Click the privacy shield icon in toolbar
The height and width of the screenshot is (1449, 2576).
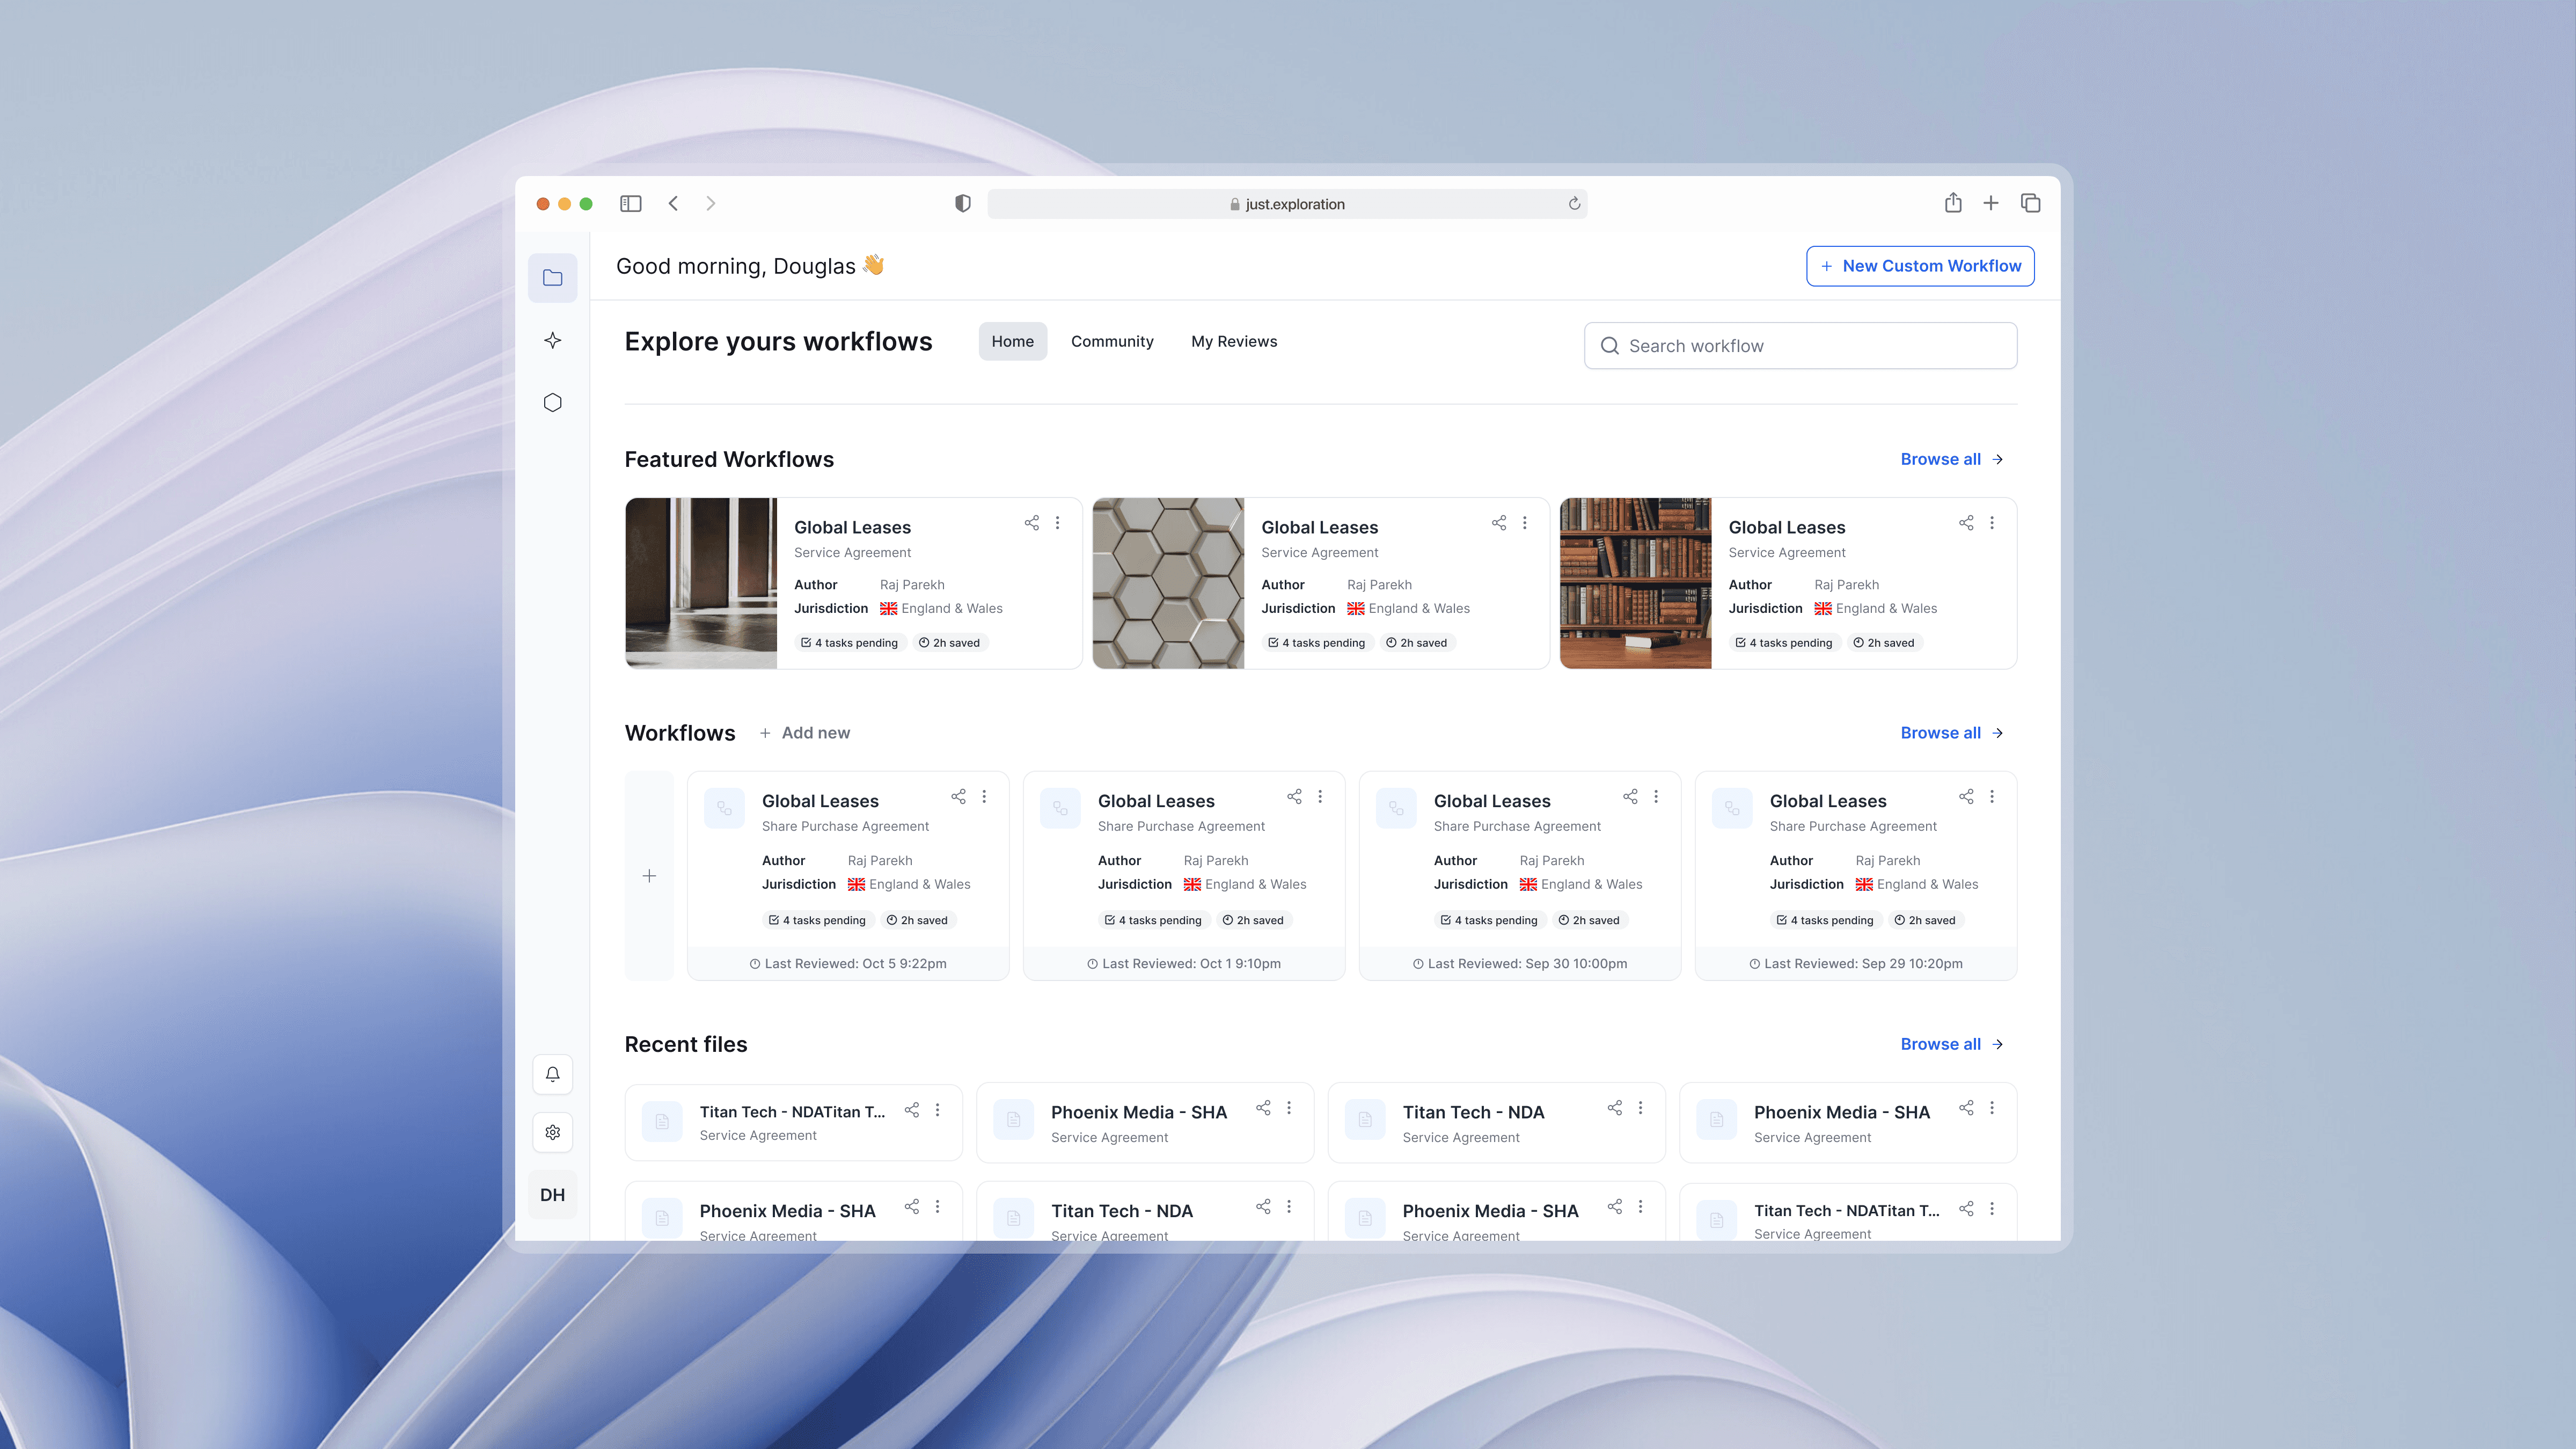pos(962,204)
